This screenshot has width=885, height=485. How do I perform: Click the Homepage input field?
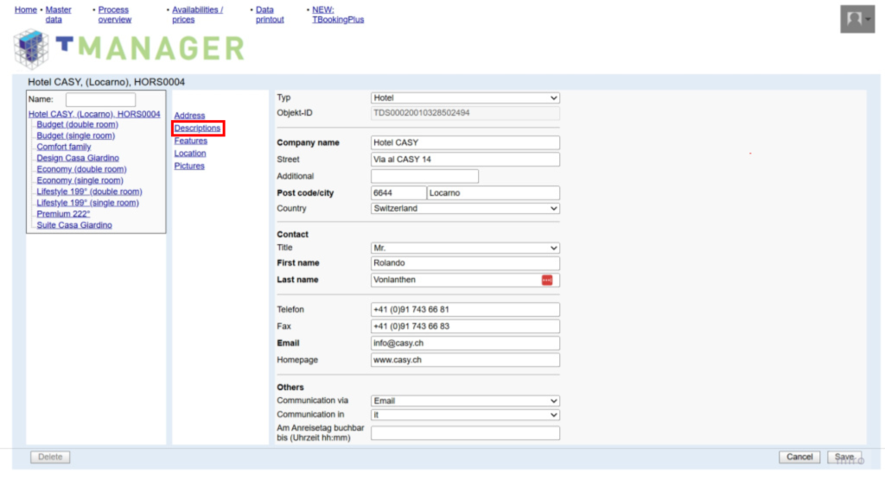click(465, 360)
